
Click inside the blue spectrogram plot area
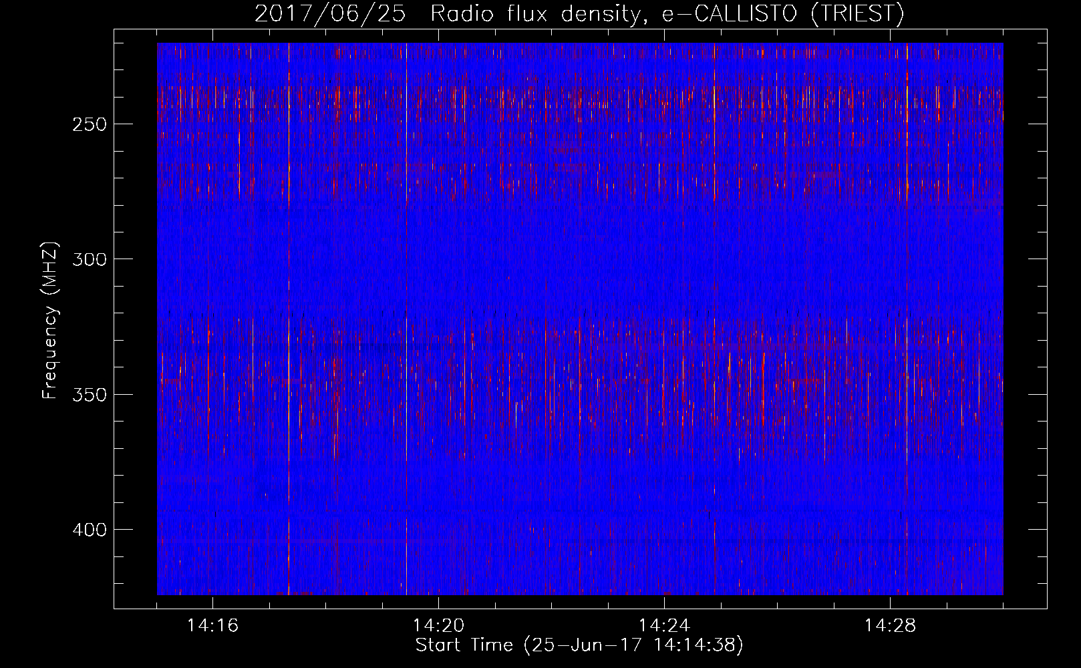[580, 319]
